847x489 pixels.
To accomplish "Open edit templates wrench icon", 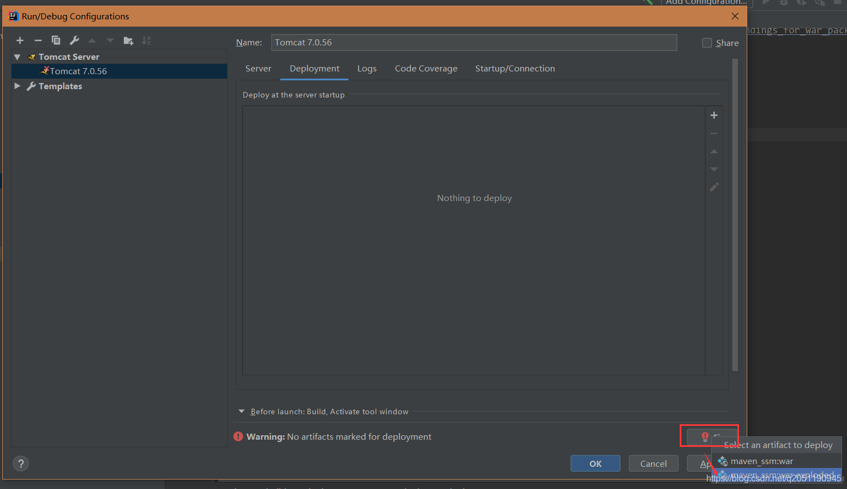I will coord(74,40).
